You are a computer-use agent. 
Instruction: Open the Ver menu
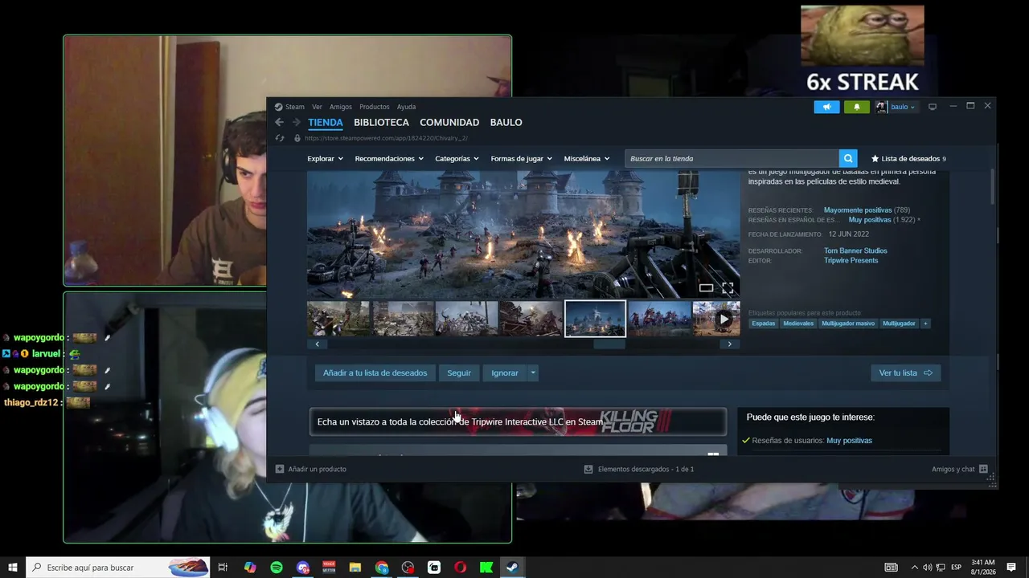click(x=317, y=107)
